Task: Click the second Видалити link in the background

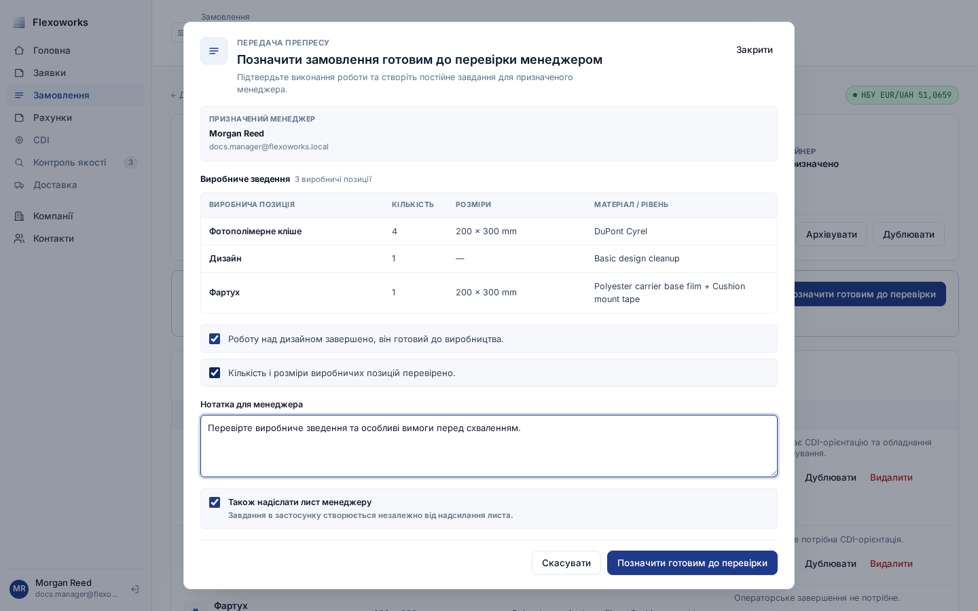Action: [x=891, y=563]
